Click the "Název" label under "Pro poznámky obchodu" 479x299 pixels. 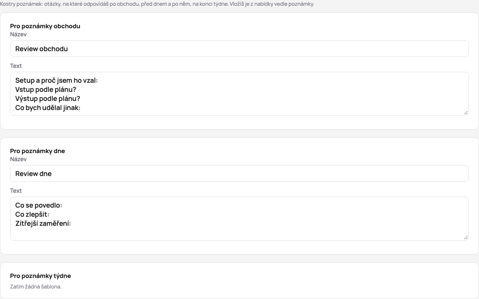click(x=18, y=34)
